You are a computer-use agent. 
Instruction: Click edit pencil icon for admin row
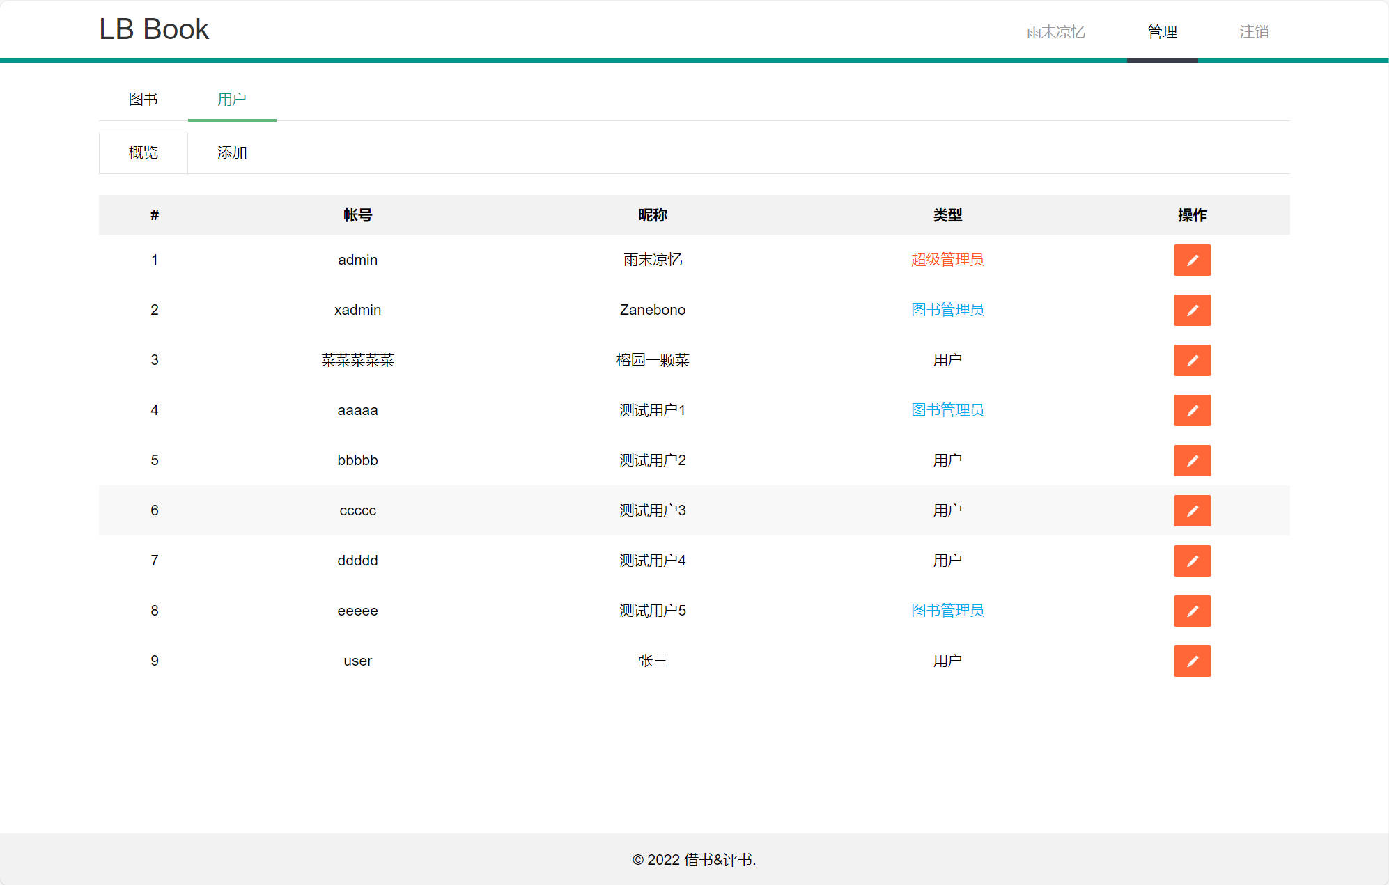[1192, 260]
